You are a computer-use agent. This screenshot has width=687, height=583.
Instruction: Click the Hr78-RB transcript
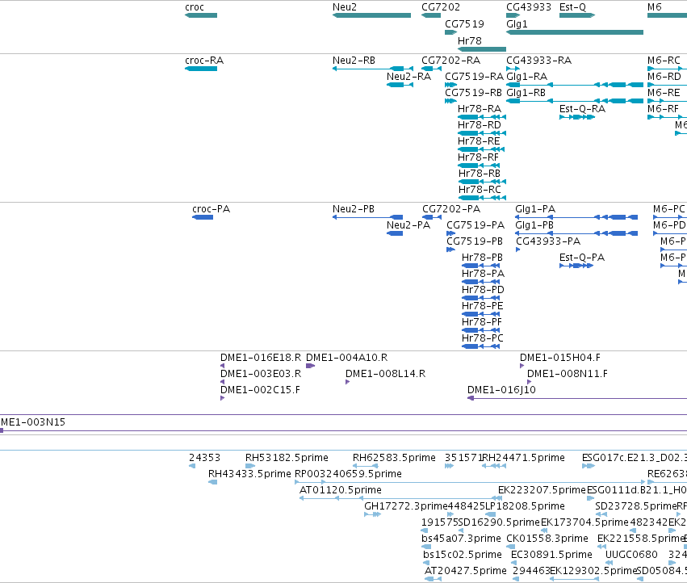click(x=483, y=182)
